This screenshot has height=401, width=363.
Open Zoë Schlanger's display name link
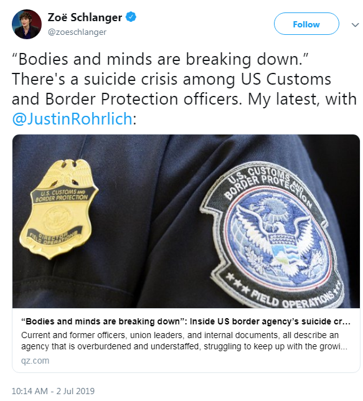(x=85, y=17)
